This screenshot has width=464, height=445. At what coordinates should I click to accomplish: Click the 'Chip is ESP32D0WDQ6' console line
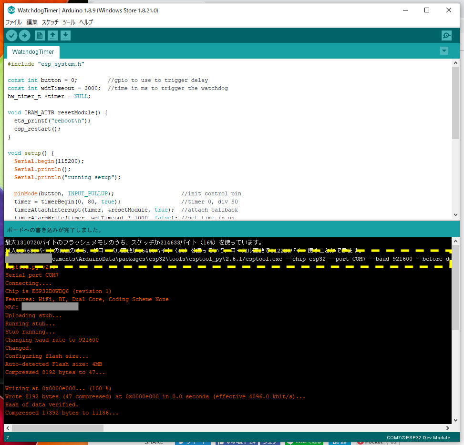point(58,292)
